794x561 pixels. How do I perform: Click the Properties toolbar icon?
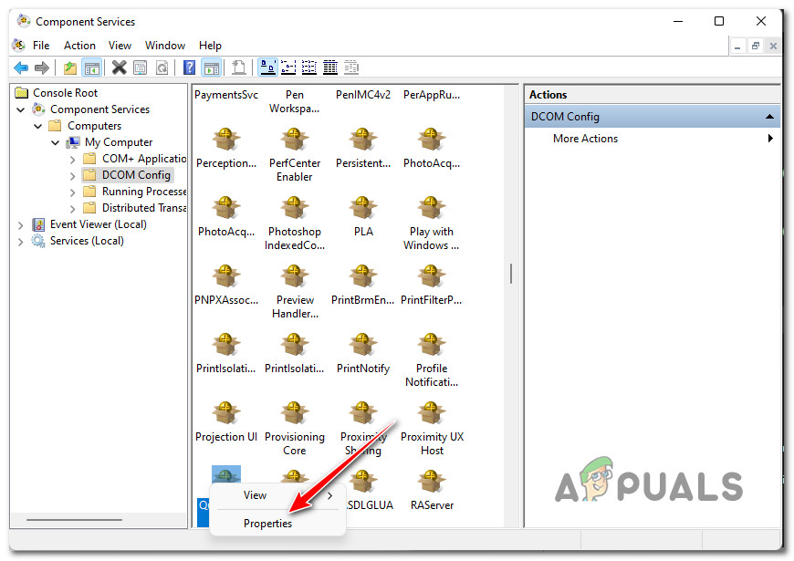tap(141, 68)
